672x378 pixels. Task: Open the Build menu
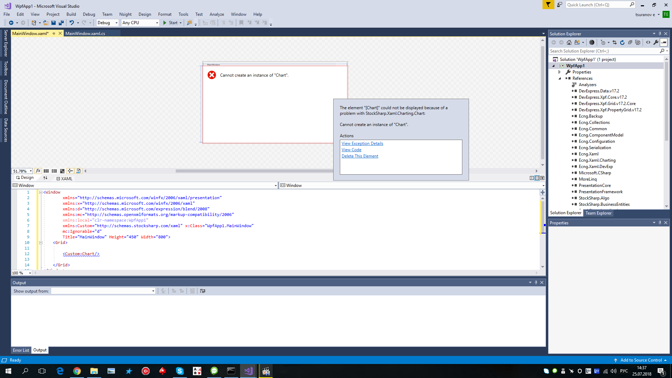tap(71, 14)
